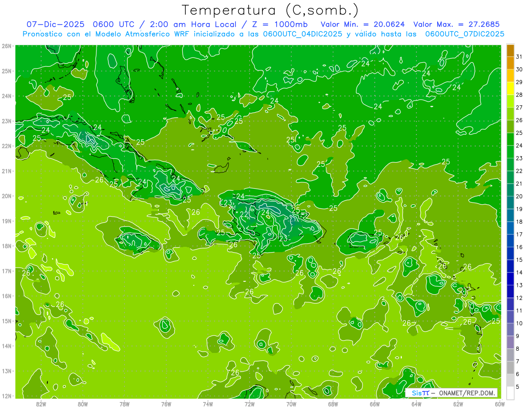Viewport: 531px width, 410px height.
Task: Click the longitude axis label '68W'
Action: (333, 404)
